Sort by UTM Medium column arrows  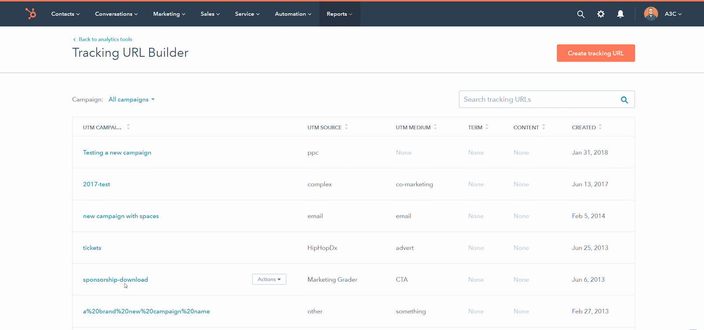coord(435,127)
